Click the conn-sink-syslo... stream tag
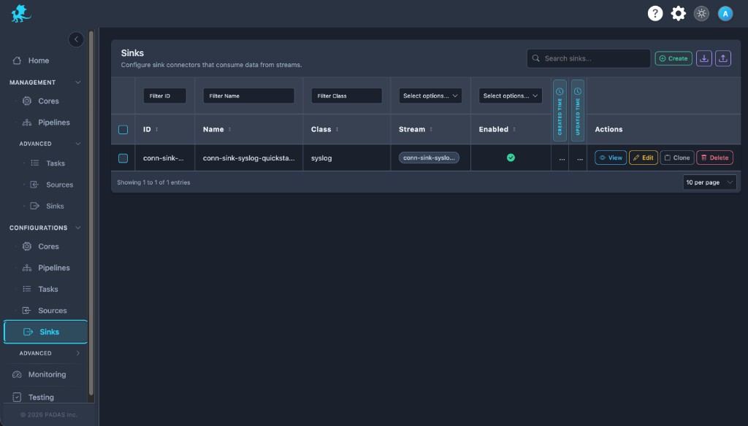 tap(429, 158)
